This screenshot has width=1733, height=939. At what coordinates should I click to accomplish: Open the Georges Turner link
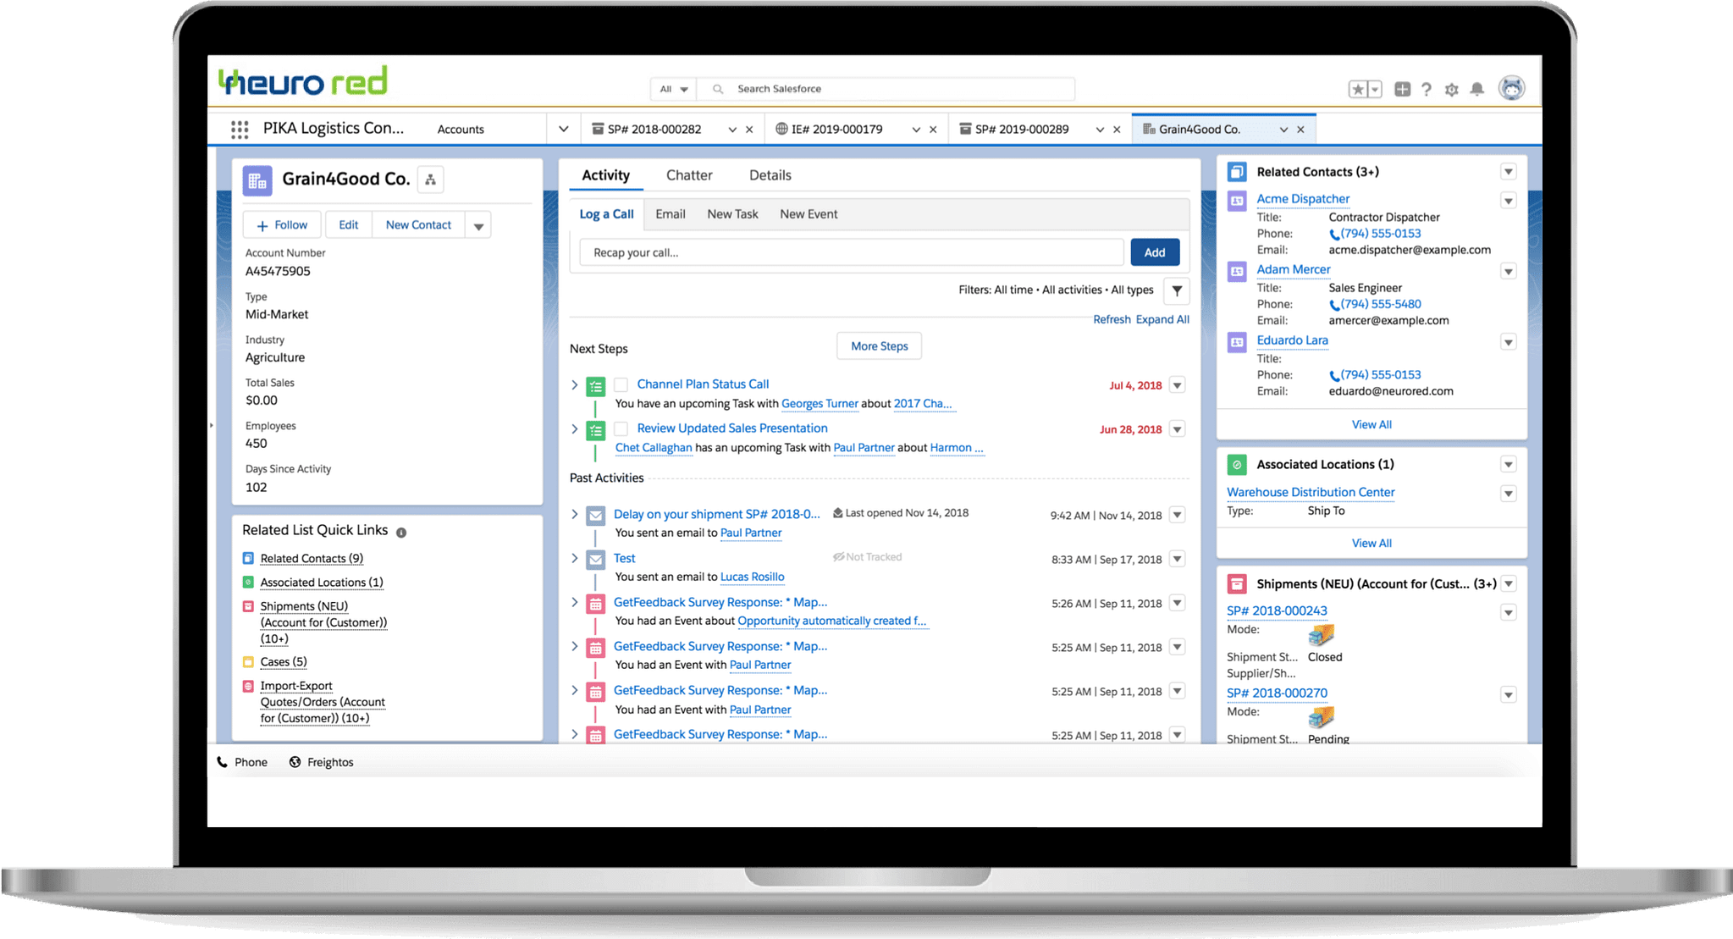820,404
